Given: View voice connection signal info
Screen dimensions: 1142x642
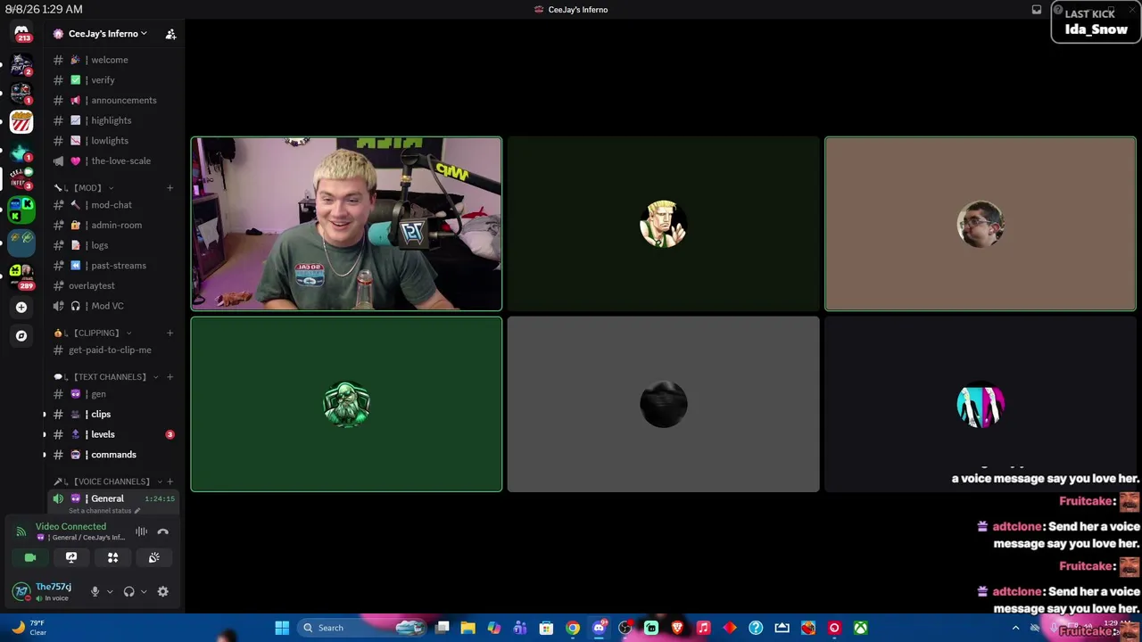Looking at the screenshot, I should [21, 531].
